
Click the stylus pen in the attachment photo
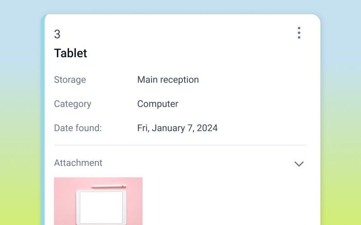coord(108,186)
